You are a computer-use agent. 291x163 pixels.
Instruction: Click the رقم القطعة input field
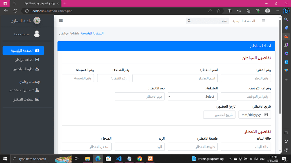pos(113,78)
